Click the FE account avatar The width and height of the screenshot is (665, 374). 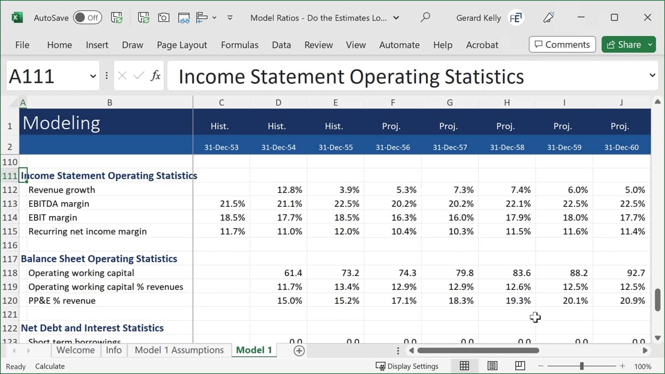click(x=516, y=18)
